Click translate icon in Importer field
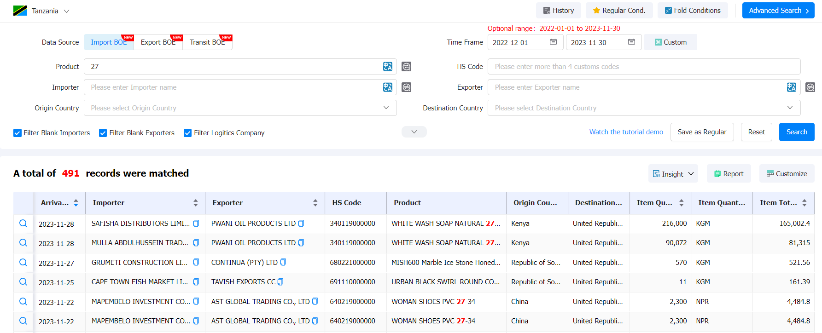 pyautogui.click(x=388, y=87)
